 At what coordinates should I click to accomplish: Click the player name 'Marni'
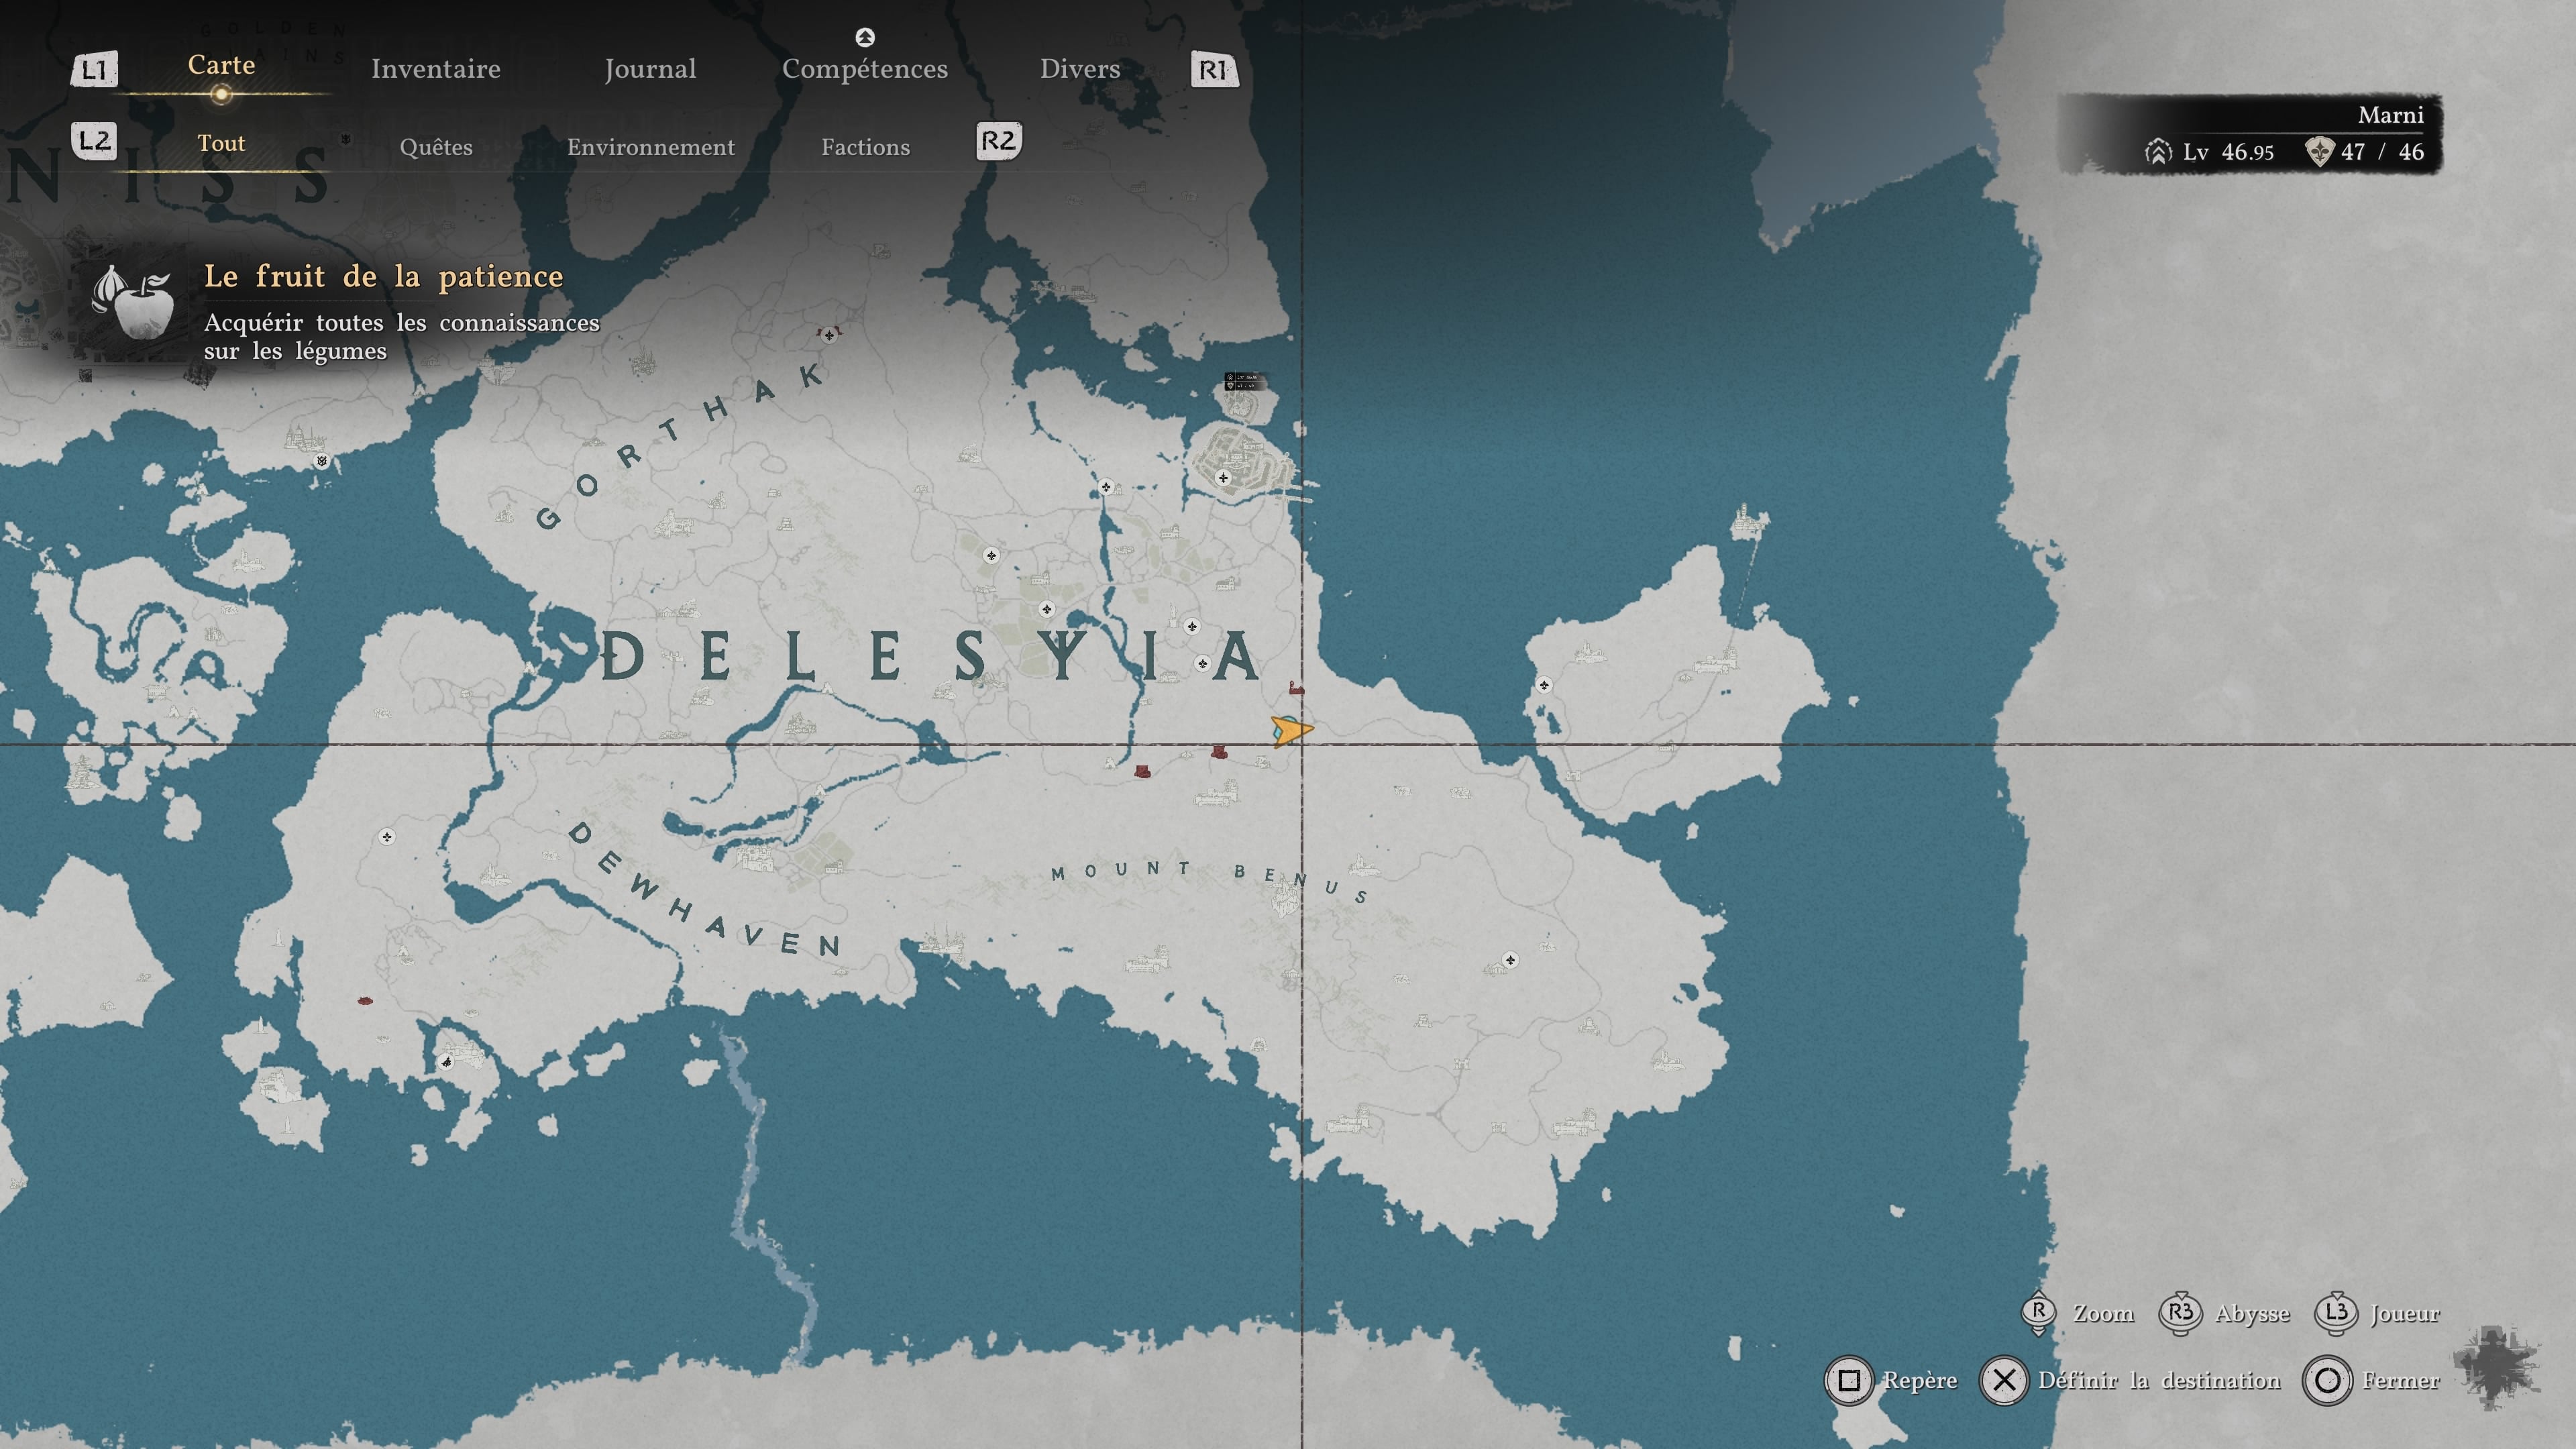[2390, 115]
